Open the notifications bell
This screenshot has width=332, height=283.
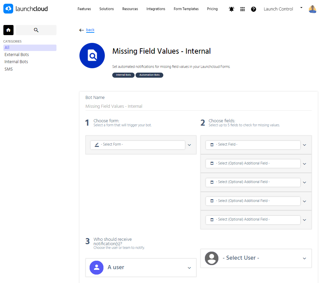click(x=232, y=9)
